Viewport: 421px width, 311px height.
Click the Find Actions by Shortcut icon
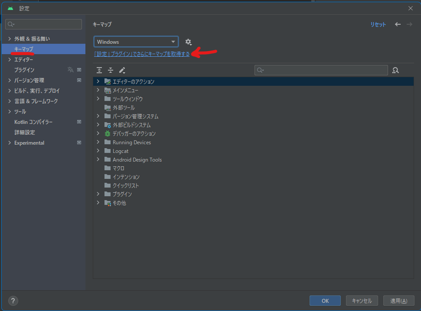tap(395, 70)
